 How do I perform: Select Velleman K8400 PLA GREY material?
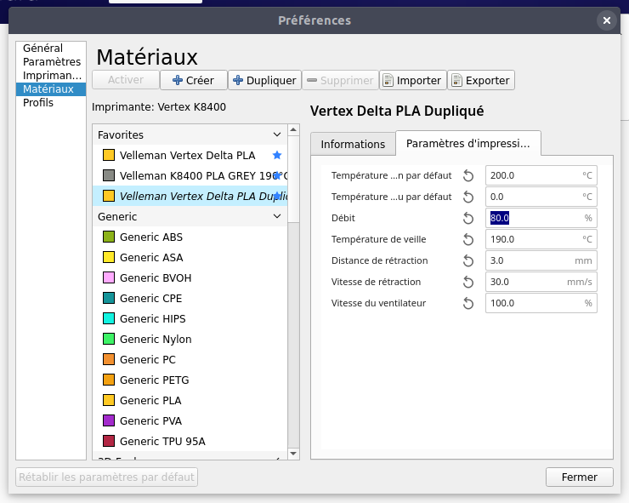pos(190,175)
